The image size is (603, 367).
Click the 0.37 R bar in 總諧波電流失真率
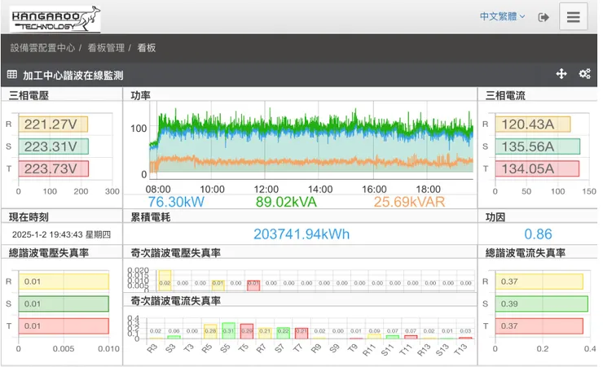539,282
